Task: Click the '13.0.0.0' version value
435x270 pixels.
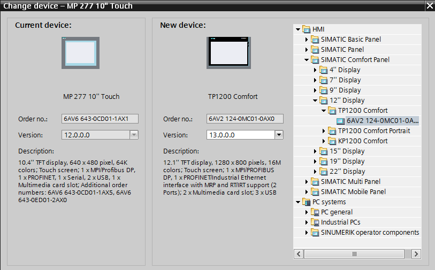Action: point(222,135)
